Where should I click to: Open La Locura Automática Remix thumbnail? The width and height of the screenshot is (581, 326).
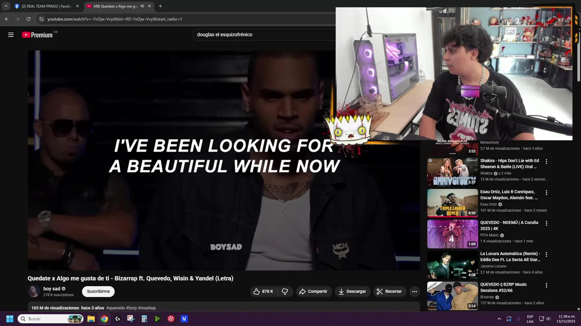(x=453, y=265)
